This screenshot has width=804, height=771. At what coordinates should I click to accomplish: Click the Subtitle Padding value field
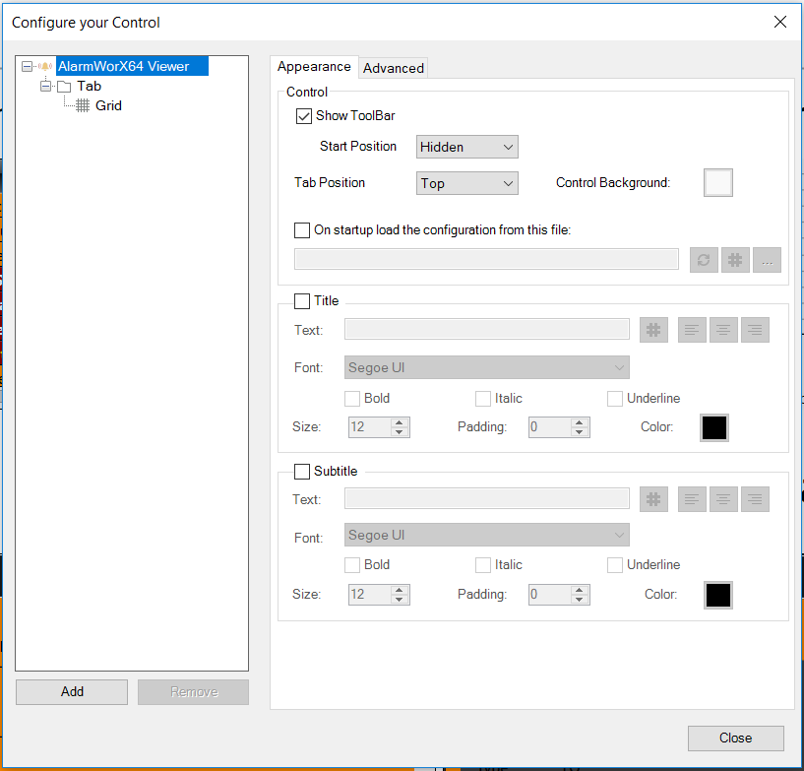(x=550, y=595)
